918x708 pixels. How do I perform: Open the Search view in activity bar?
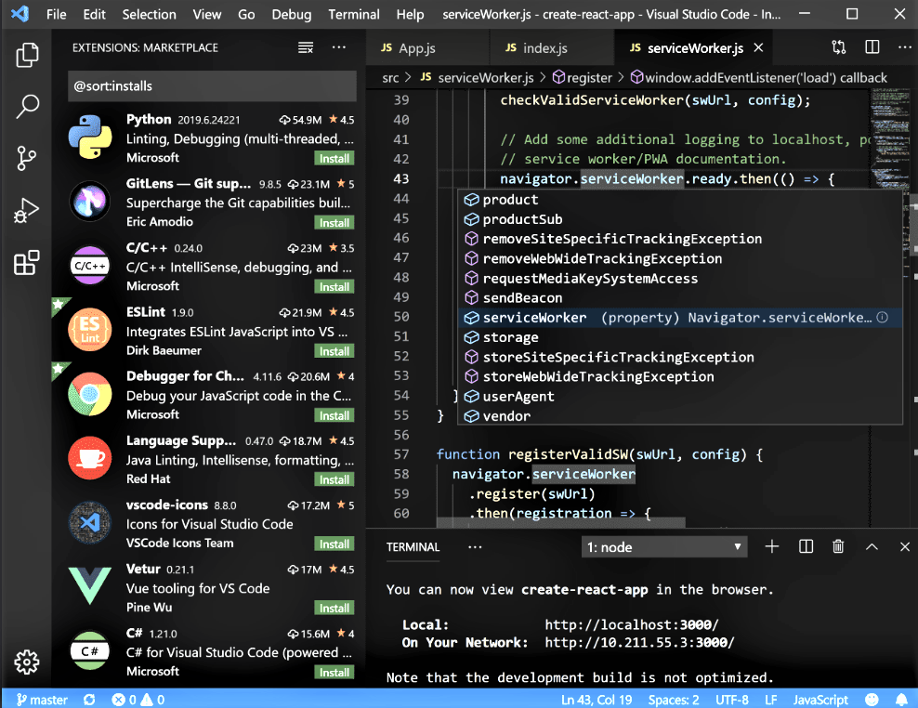[27, 107]
